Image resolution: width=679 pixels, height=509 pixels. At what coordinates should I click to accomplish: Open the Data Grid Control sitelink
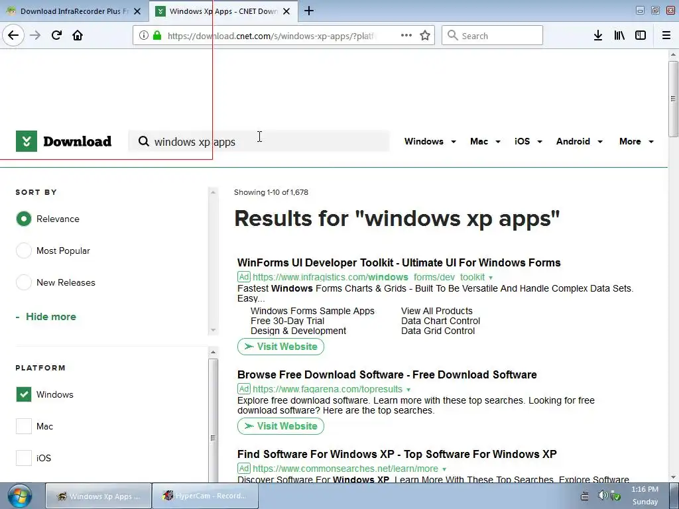coord(438,331)
